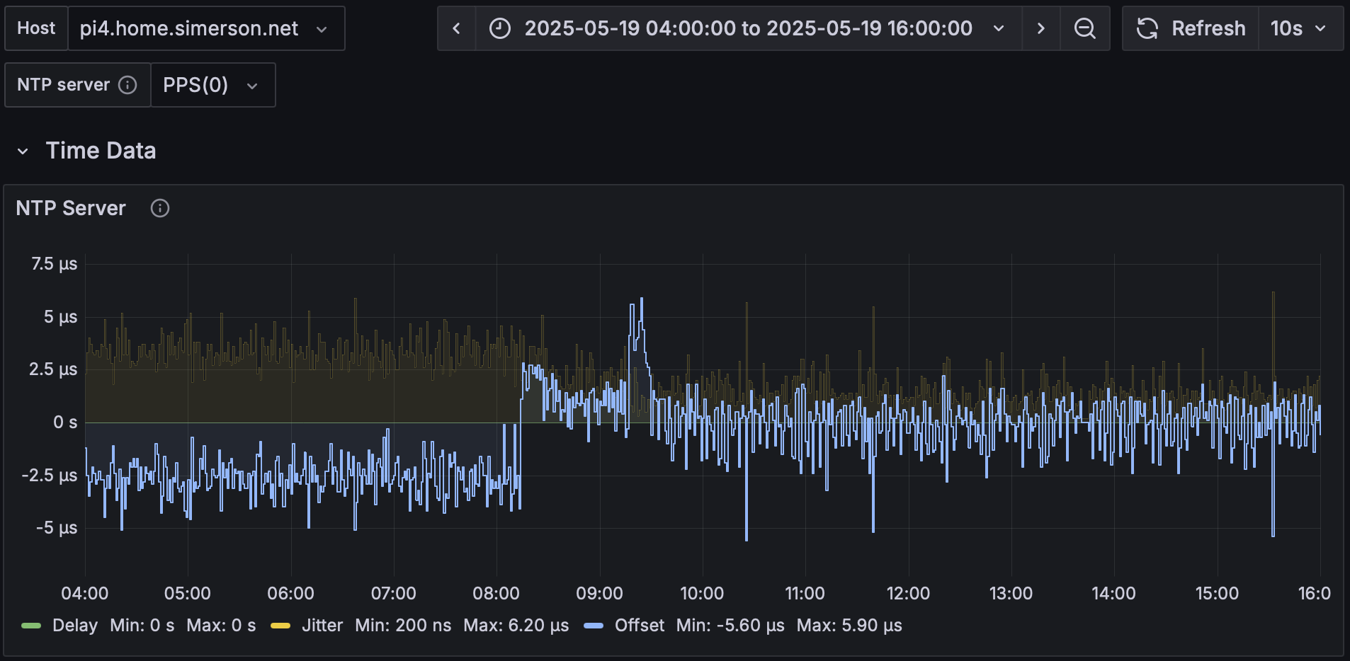The height and width of the screenshot is (661, 1350).
Task: Click Delay Min: 0 s legend value
Action: 142,626
